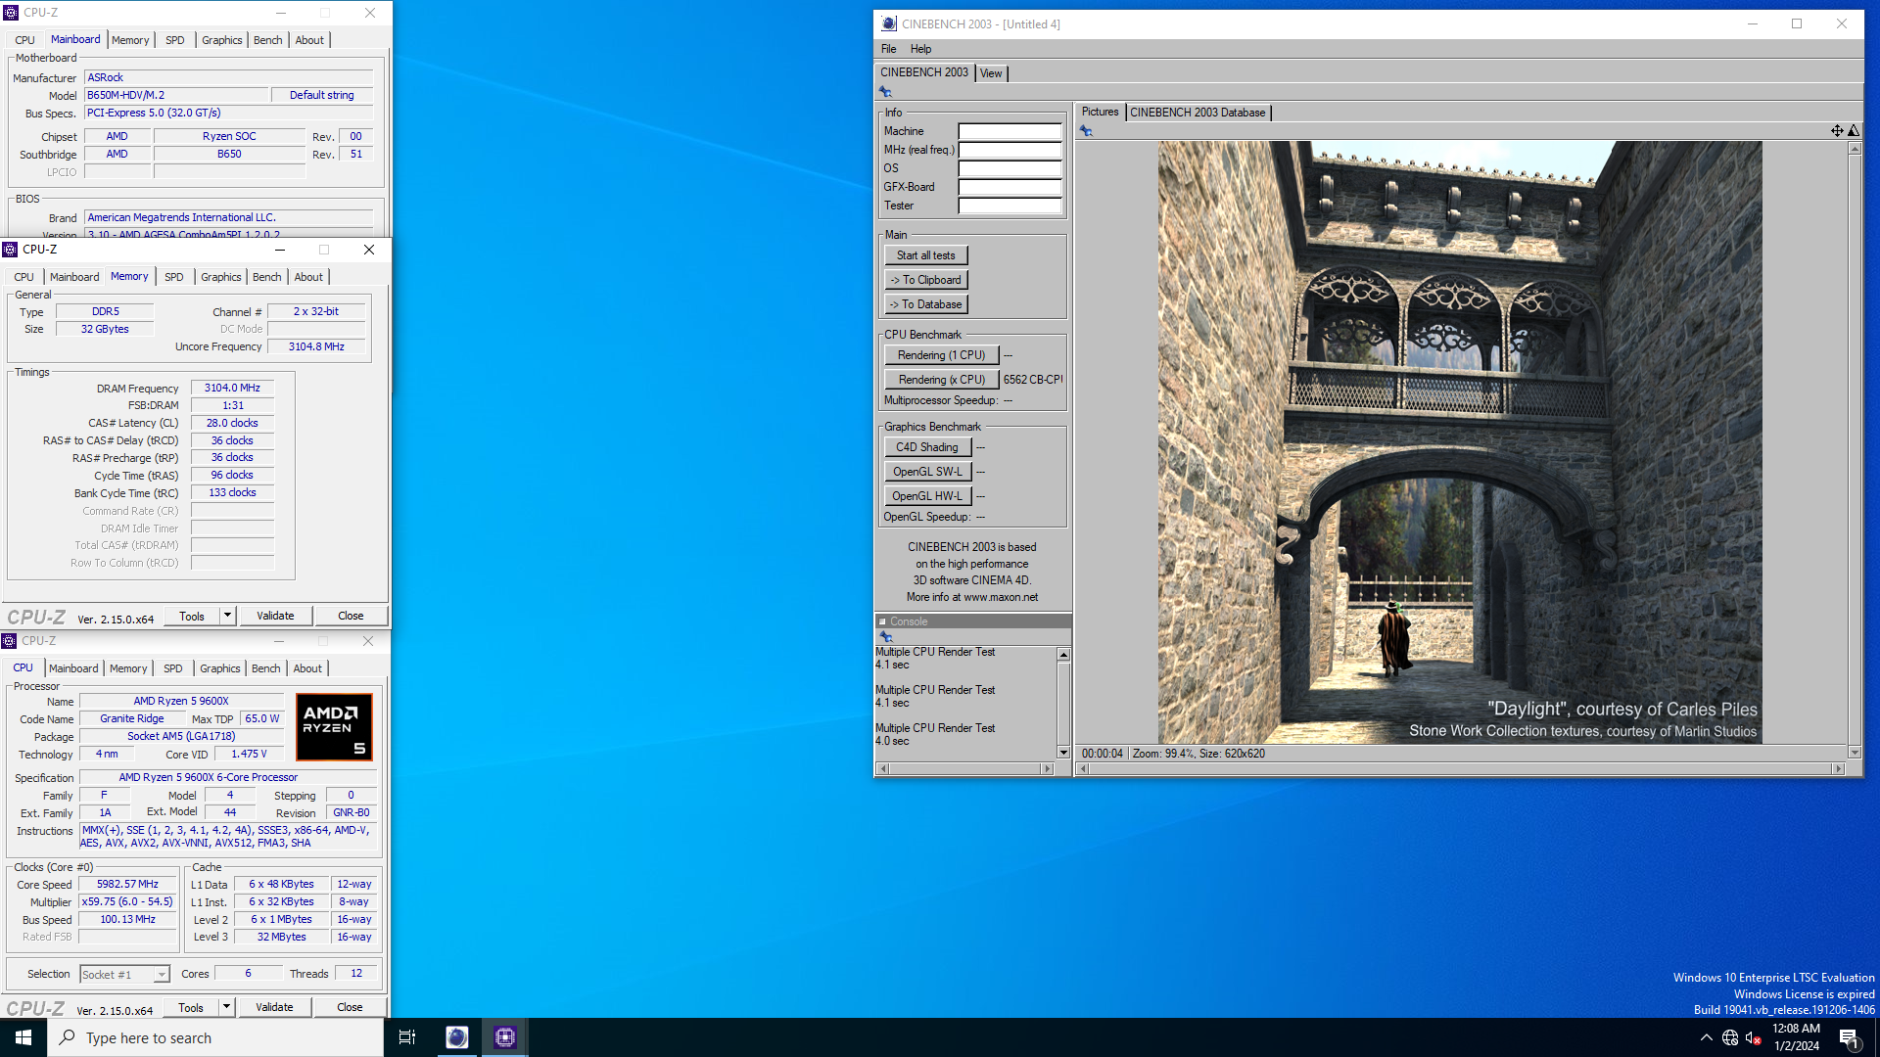Click Tools button in bottom CPU-Z window
The height and width of the screenshot is (1057, 1880).
coord(191,1007)
